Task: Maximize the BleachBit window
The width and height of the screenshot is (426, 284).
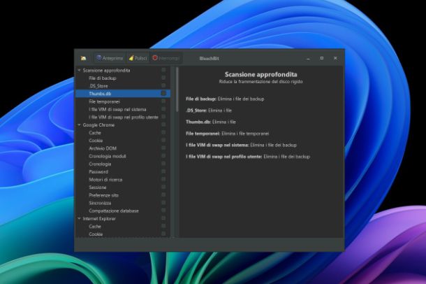Action: coord(322,58)
